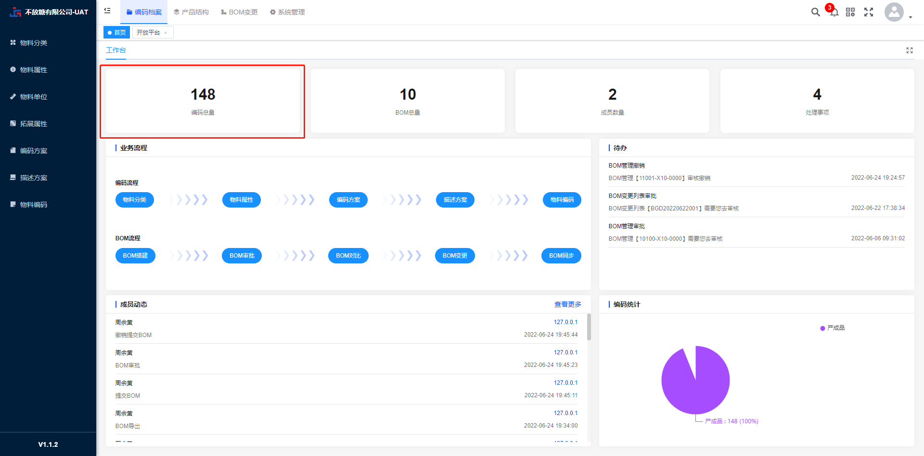
Task: Open the 编码总量 148 card
Action: [x=203, y=101]
